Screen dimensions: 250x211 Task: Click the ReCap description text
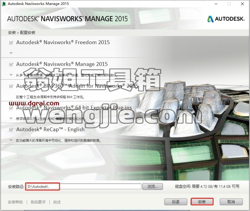[59, 140]
